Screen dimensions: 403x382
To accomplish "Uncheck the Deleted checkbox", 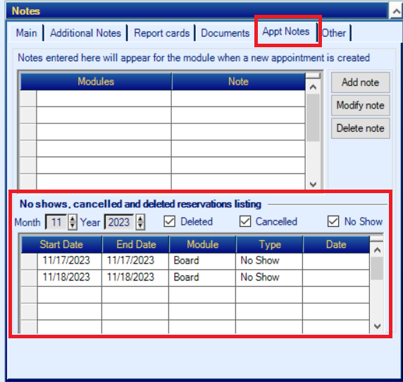I will click(x=169, y=221).
